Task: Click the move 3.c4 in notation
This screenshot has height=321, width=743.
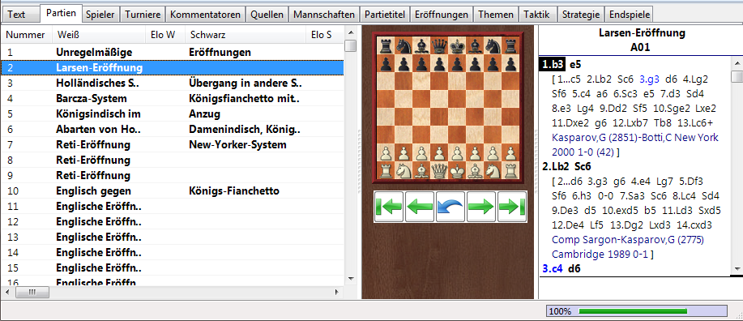Action: 553,268
